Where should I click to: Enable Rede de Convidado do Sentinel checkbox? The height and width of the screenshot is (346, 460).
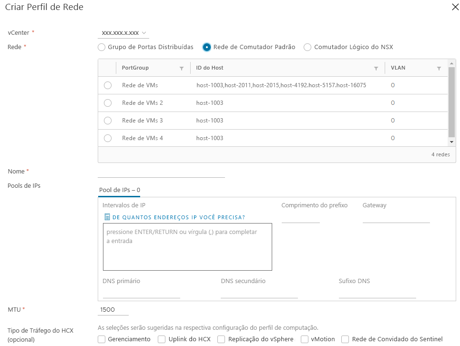345,339
